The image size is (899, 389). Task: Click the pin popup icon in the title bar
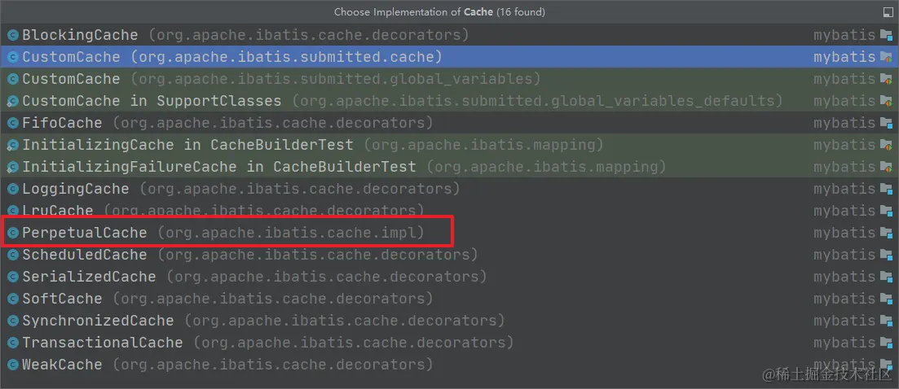click(x=888, y=12)
